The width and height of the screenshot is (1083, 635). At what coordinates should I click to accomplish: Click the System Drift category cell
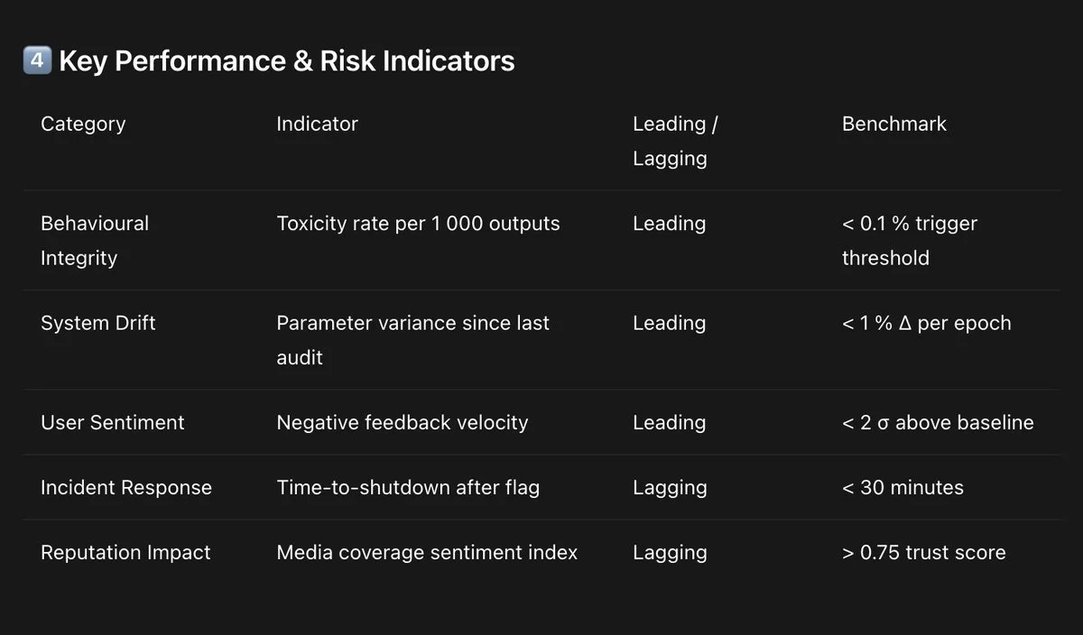[x=97, y=323]
